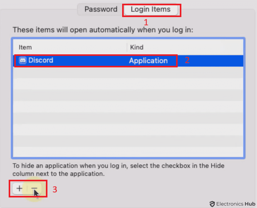Sort the list by the Kind column header
Viewport: 257px width, 208px height.
[137, 47]
